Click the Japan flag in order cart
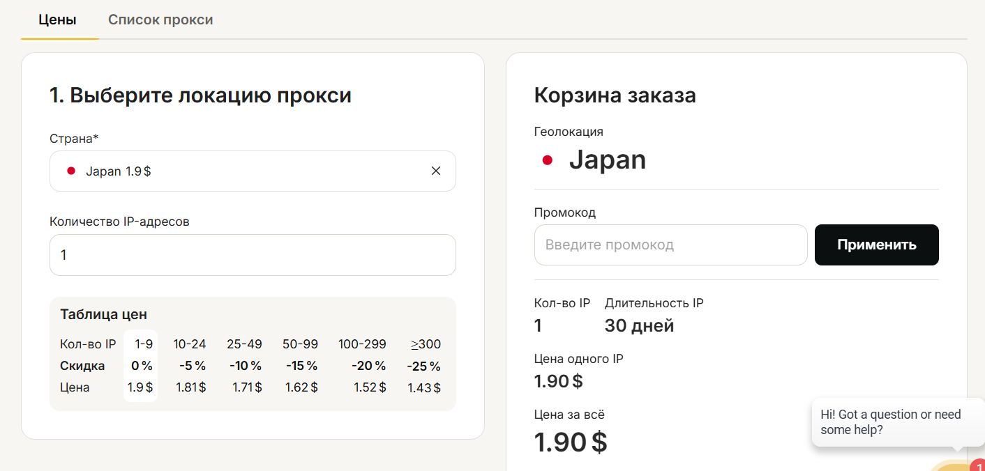The width and height of the screenshot is (985, 471). 548,160
